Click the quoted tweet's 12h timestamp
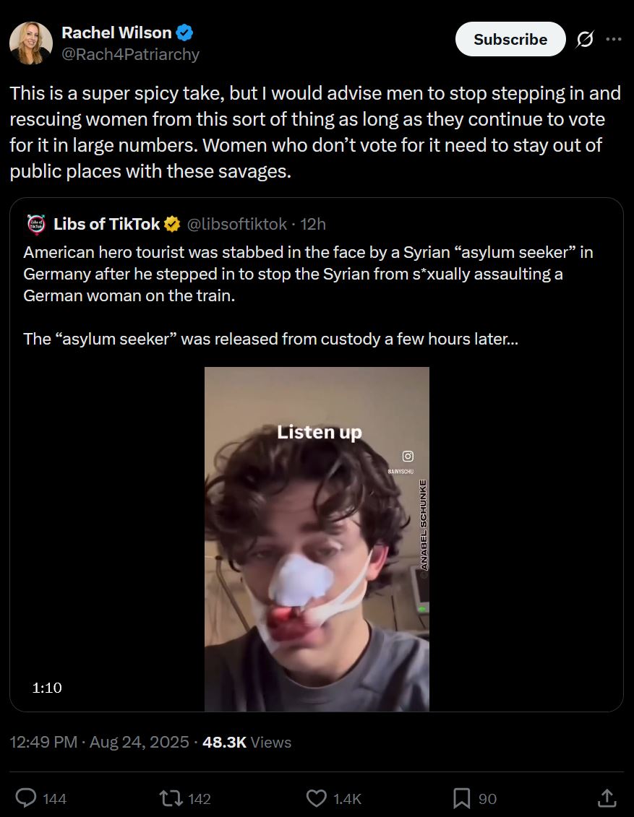The height and width of the screenshot is (817, 634). 313,225
